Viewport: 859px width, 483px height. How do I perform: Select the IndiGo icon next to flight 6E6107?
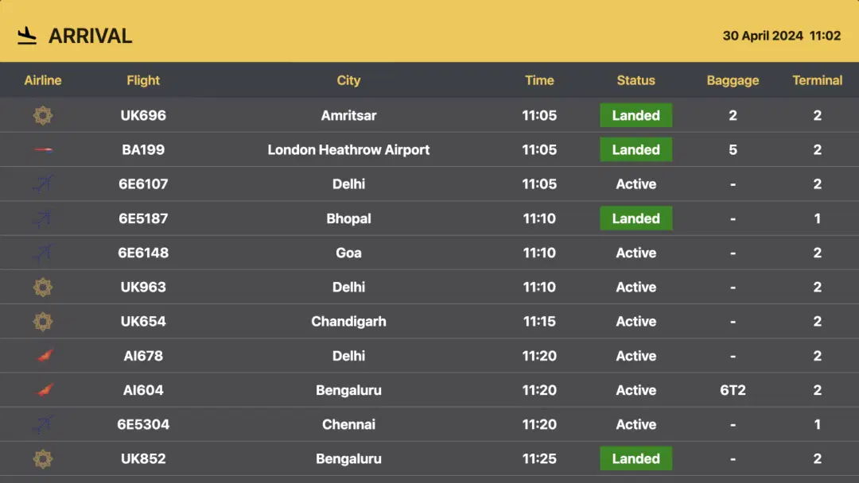coord(43,184)
